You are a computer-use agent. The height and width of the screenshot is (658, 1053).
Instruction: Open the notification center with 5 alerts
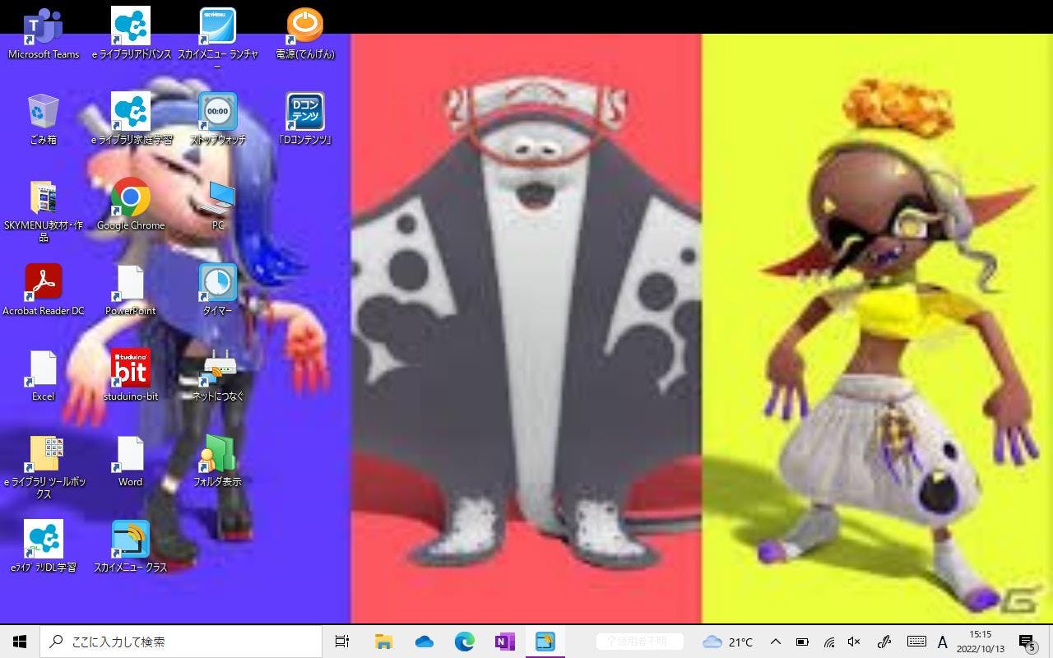(1027, 642)
